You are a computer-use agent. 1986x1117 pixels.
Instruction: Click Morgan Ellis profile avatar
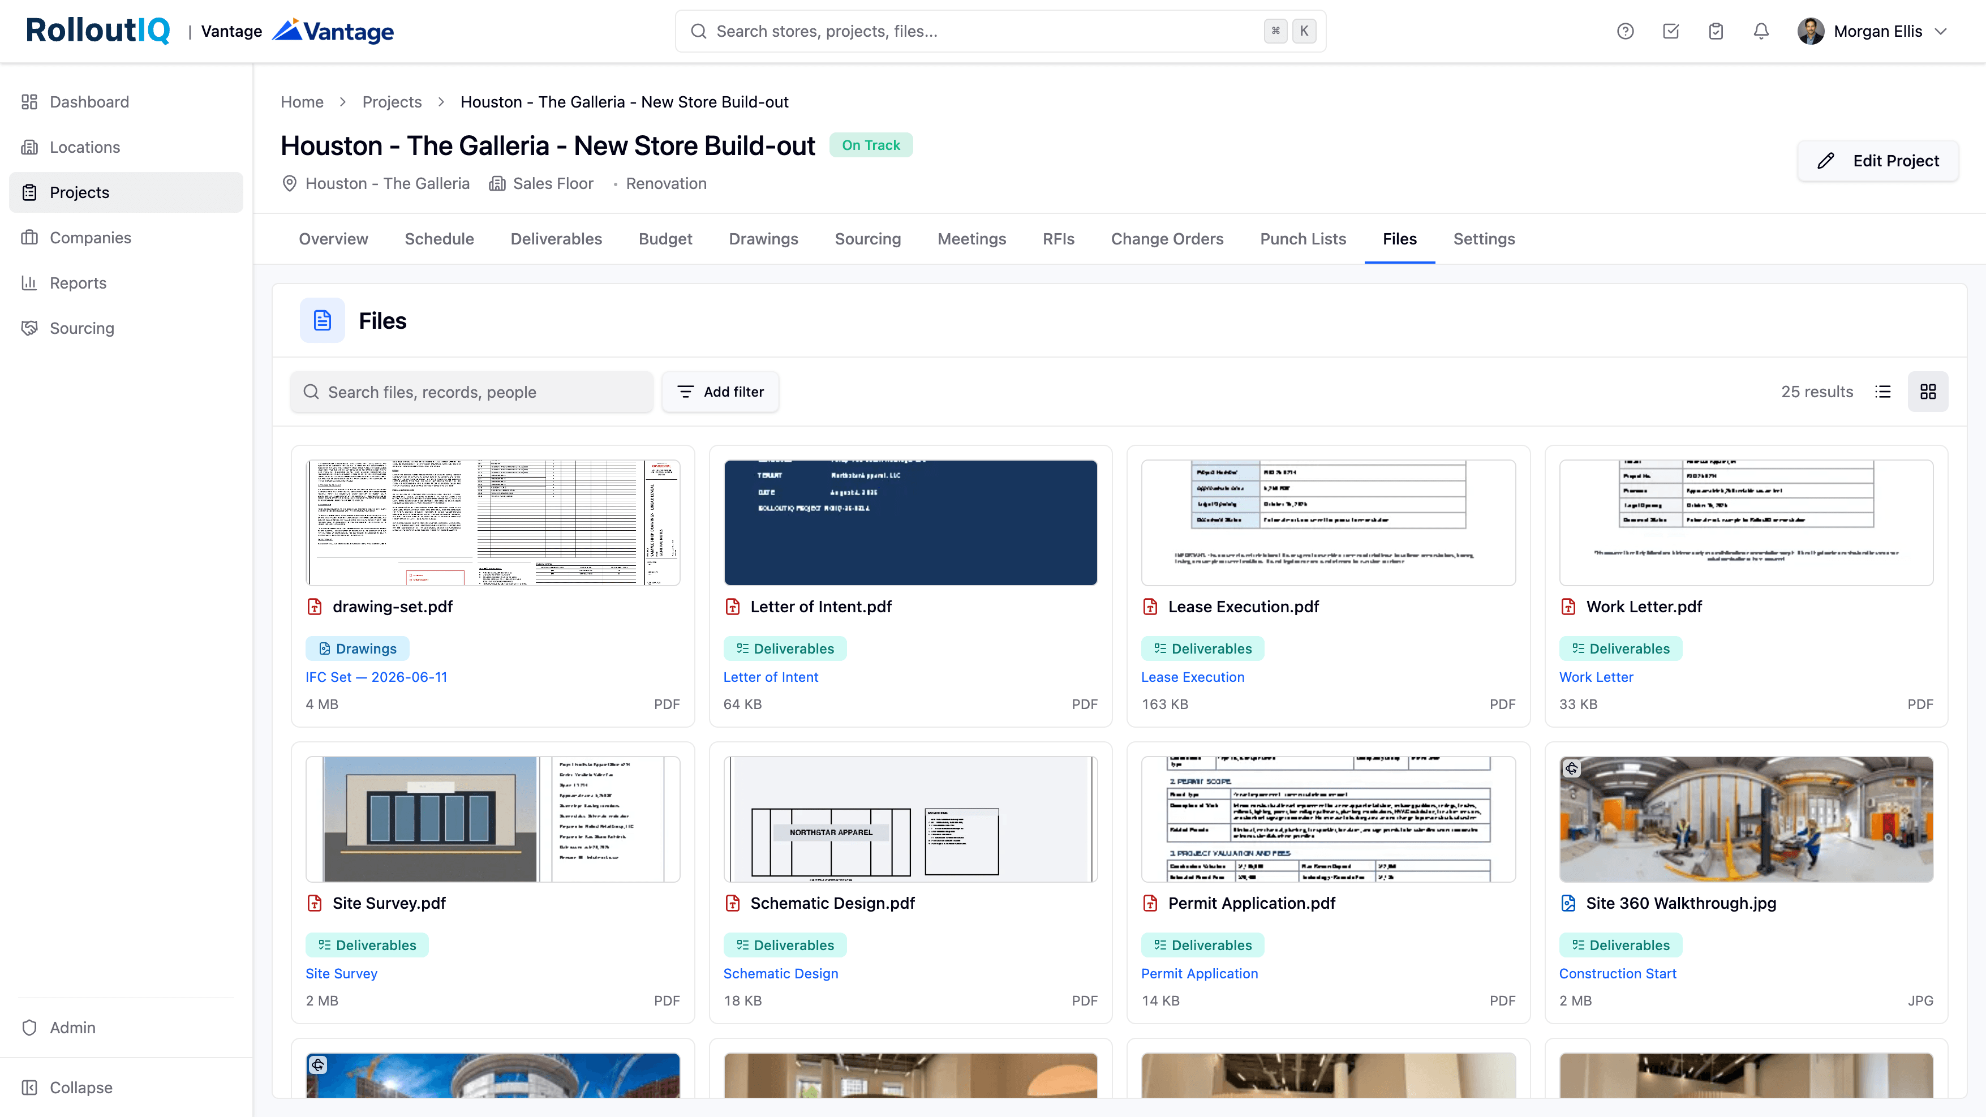coord(1810,32)
